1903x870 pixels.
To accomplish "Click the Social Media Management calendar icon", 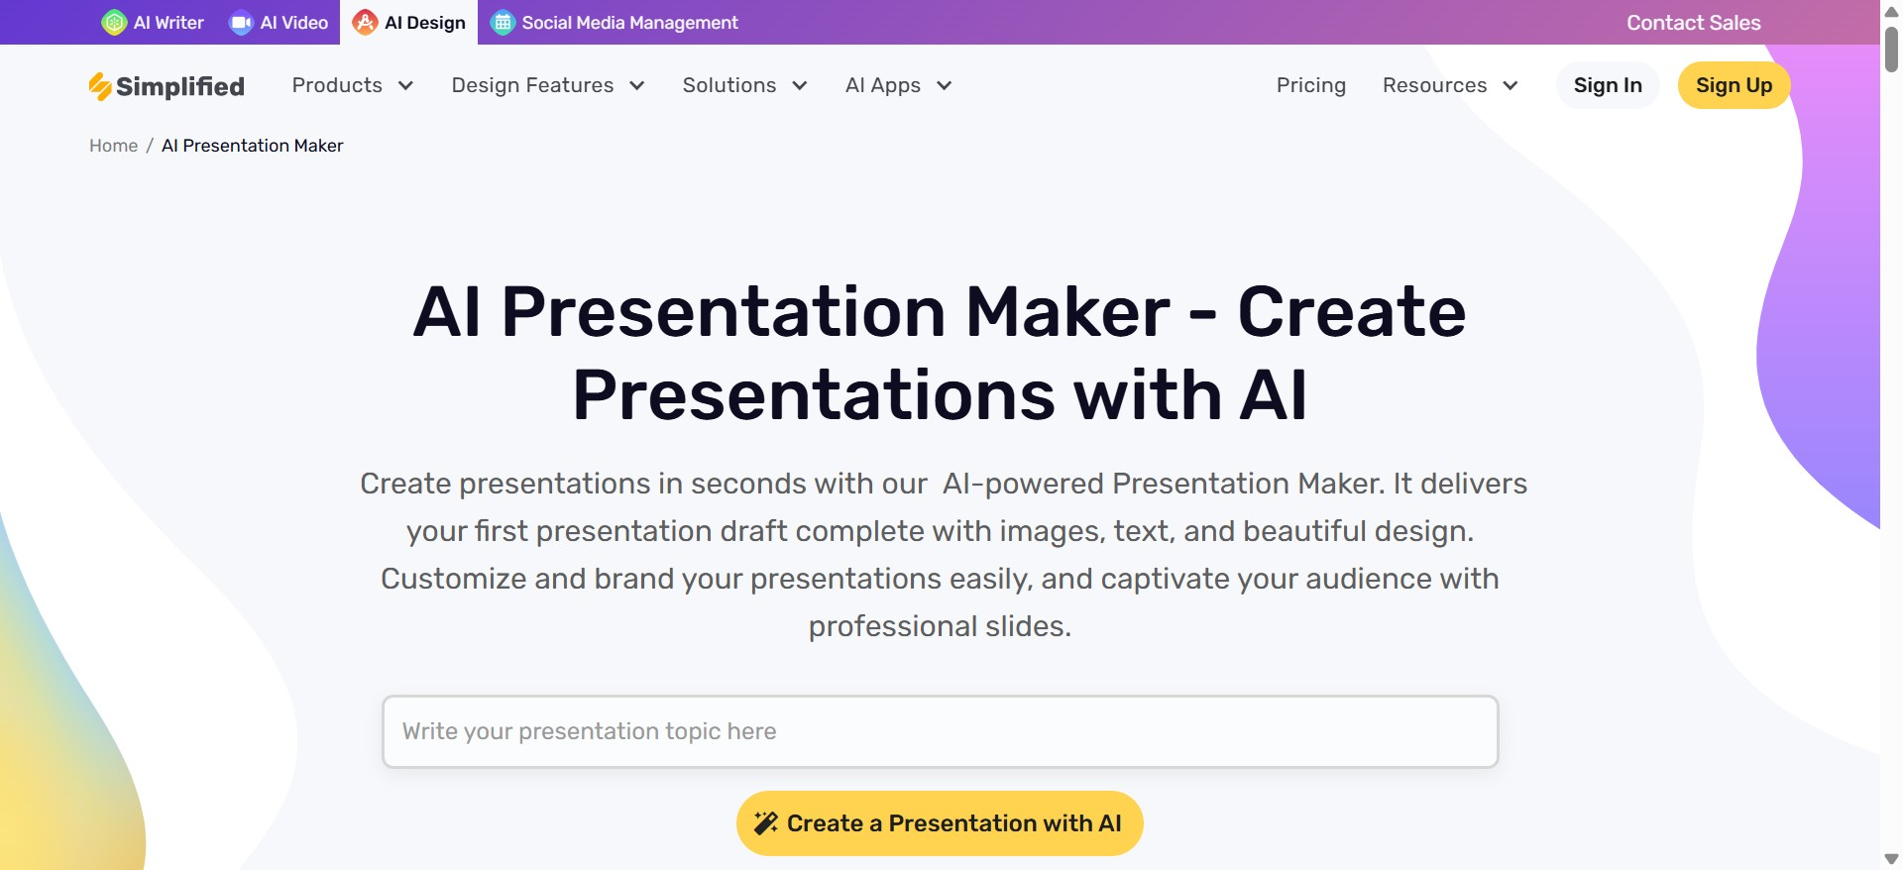I will click(503, 23).
